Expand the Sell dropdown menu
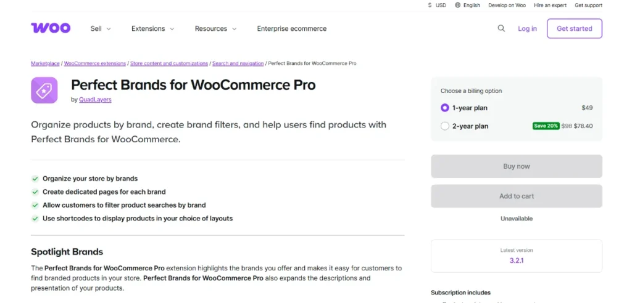This screenshot has height=303, width=632. pos(101,28)
